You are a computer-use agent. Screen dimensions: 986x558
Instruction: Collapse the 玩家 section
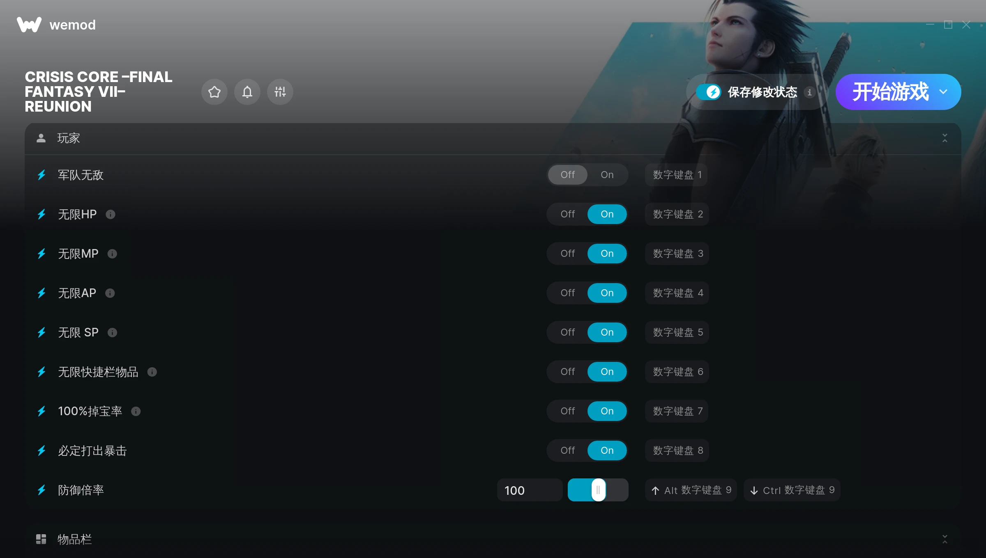click(x=945, y=138)
